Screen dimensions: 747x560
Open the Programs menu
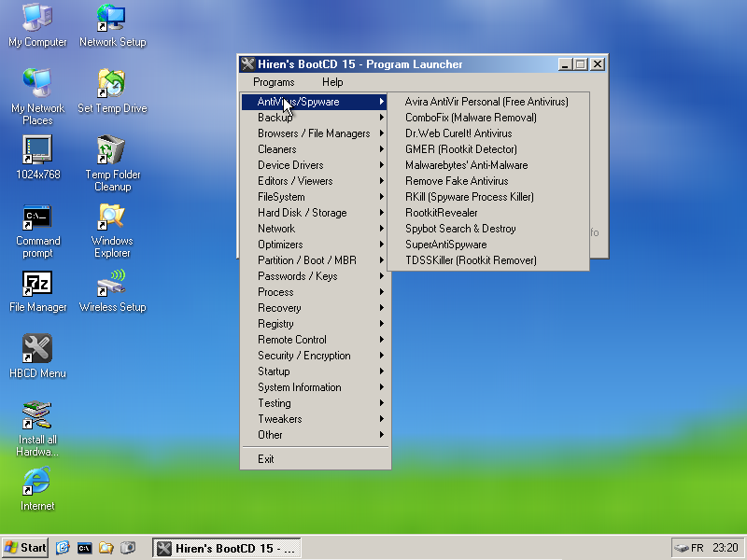coord(274,82)
